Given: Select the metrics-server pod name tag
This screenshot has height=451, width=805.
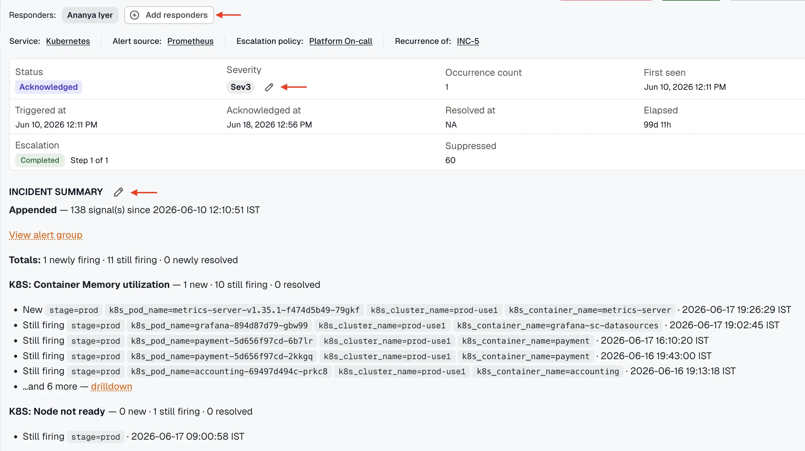Looking at the screenshot, I should tap(234, 310).
